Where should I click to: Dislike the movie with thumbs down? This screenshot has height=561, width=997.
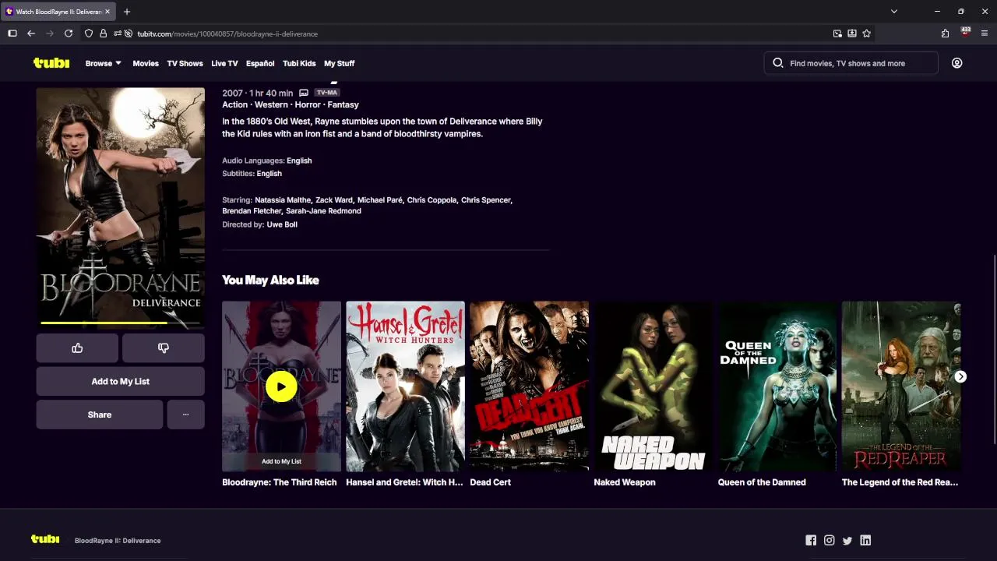tap(164, 348)
